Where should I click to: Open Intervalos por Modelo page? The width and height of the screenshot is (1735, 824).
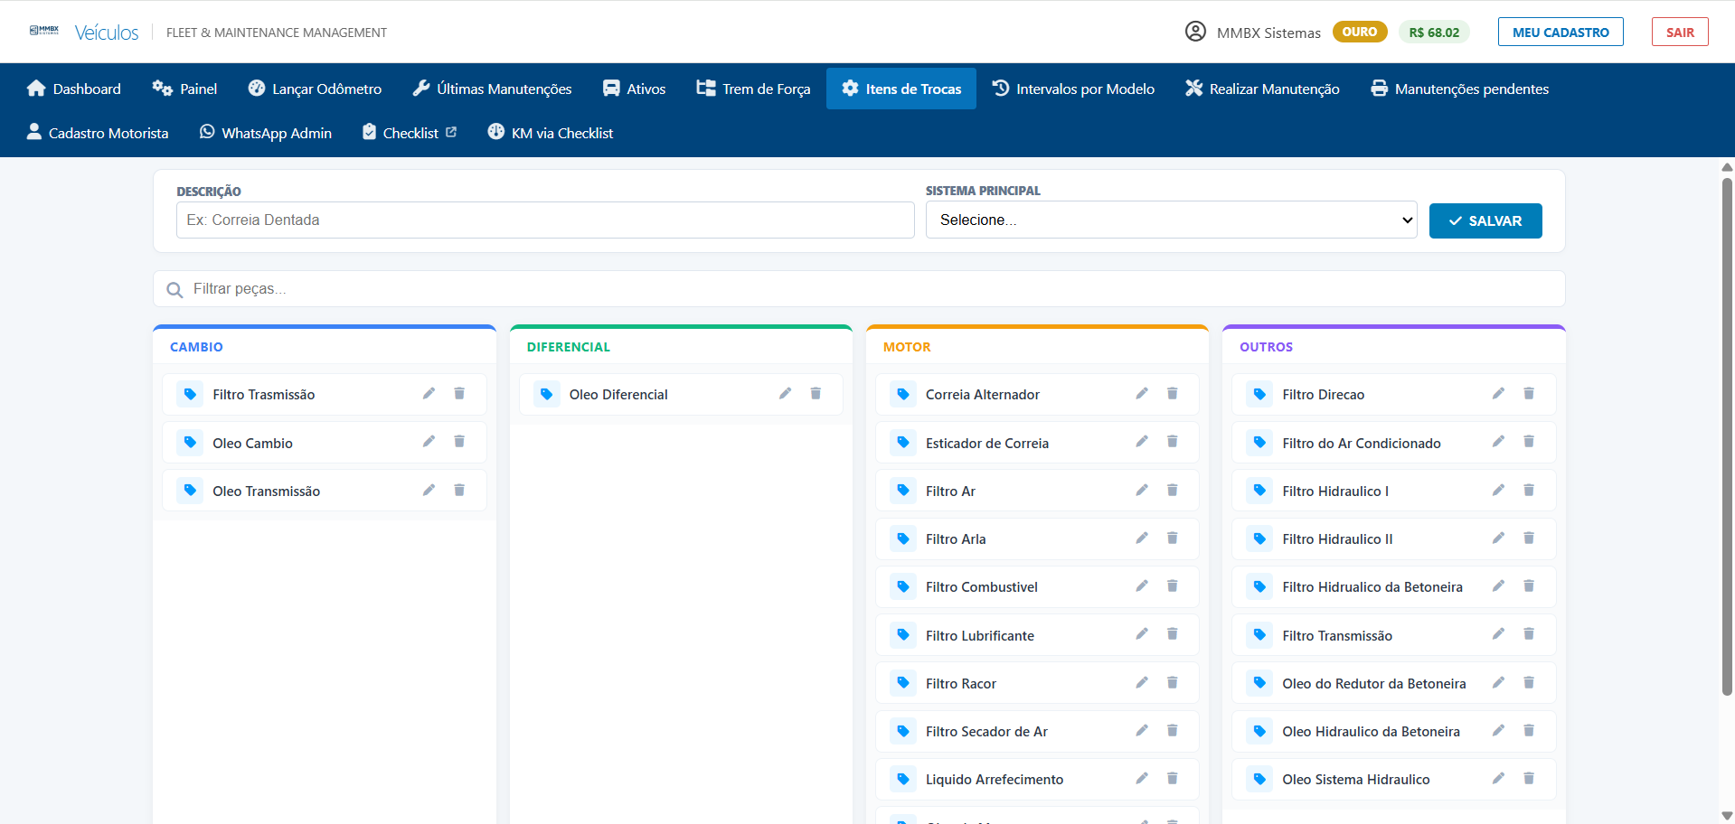point(1073,89)
